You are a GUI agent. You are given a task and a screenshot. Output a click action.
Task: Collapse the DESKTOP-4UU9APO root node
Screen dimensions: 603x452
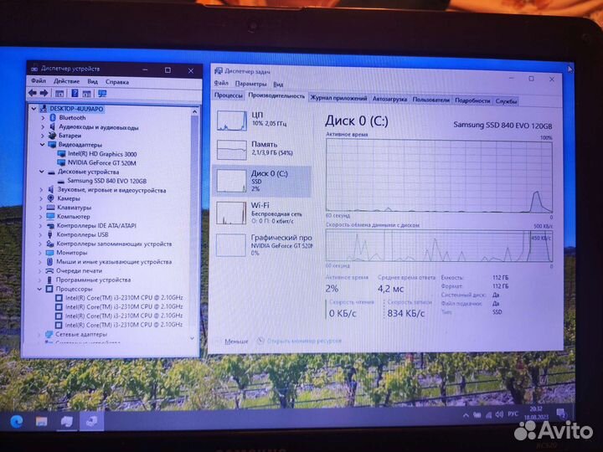click(34, 109)
